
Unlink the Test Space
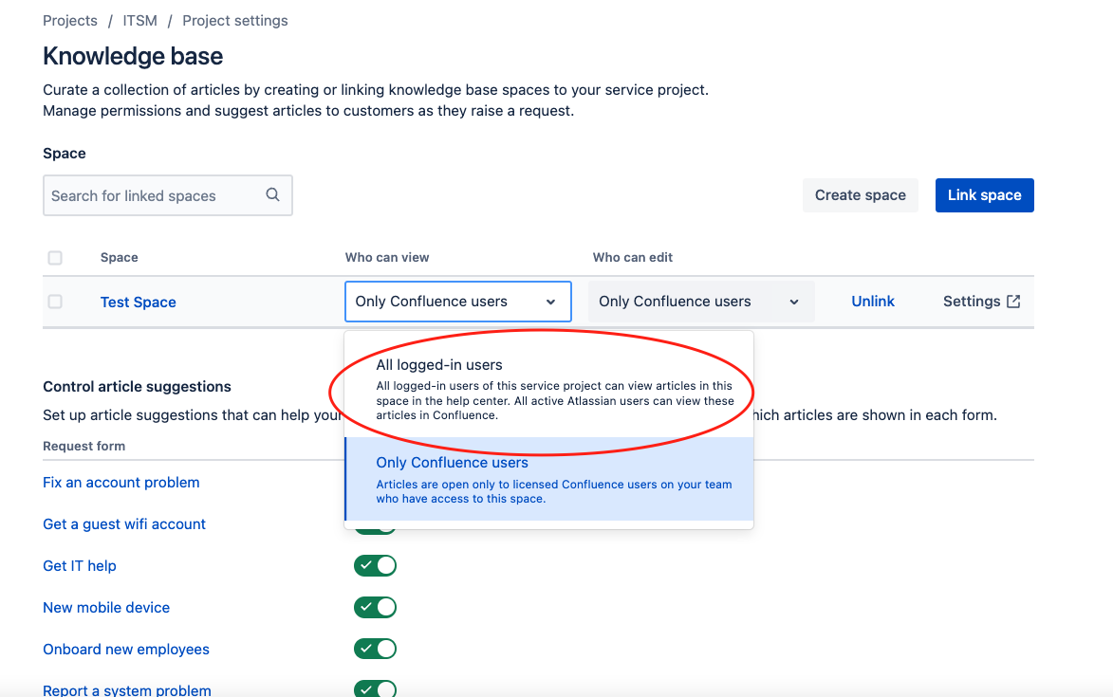pyautogui.click(x=872, y=302)
